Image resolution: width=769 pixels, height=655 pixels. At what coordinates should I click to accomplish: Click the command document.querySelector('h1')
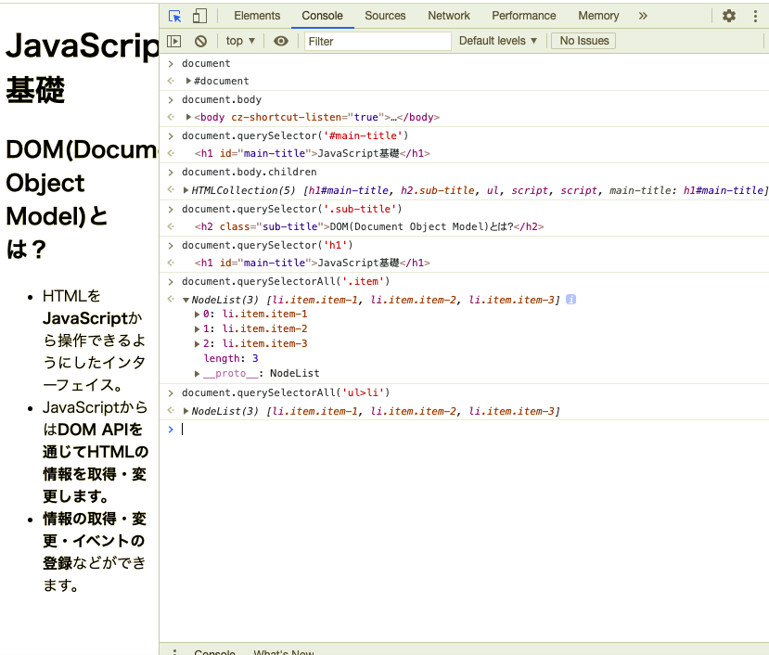tap(267, 245)
